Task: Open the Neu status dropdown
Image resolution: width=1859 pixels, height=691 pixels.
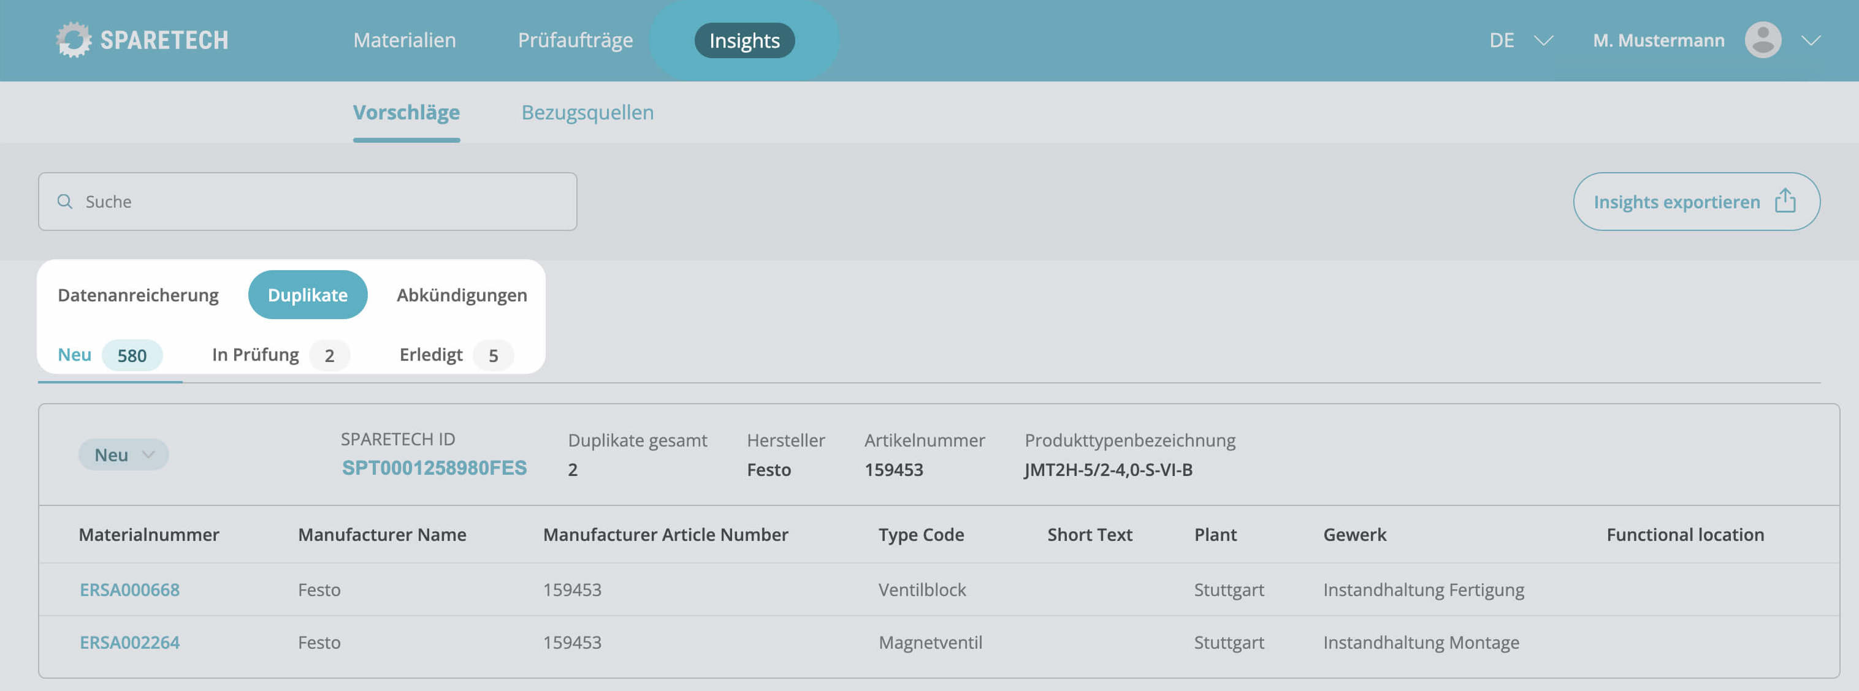Action: 123,455
